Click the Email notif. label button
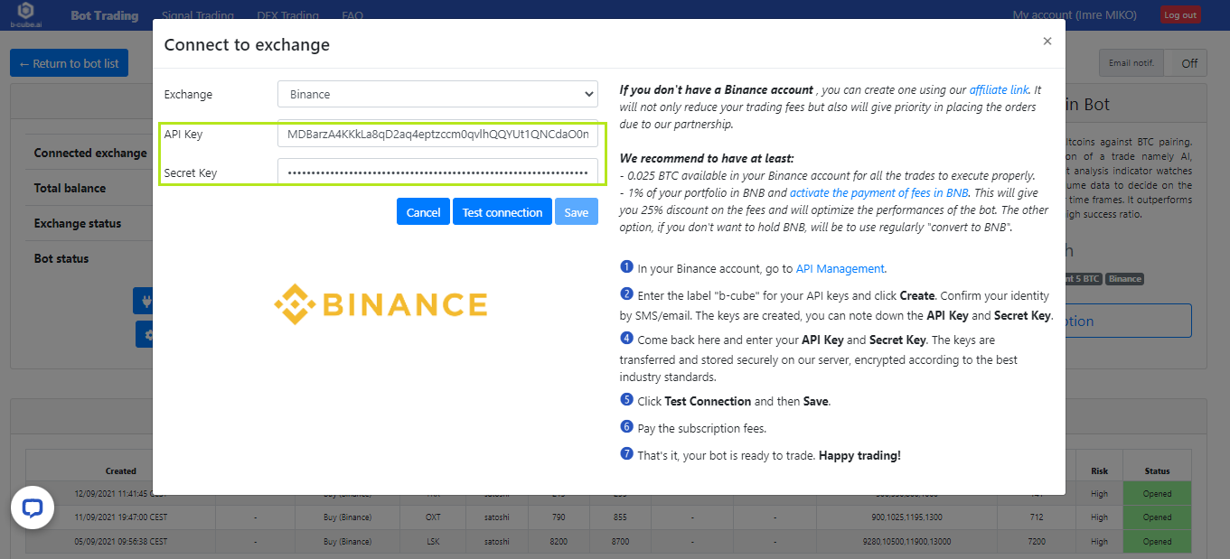Image resolution: width=1230 pixels, height=559 pixels. coord(1131,63)
